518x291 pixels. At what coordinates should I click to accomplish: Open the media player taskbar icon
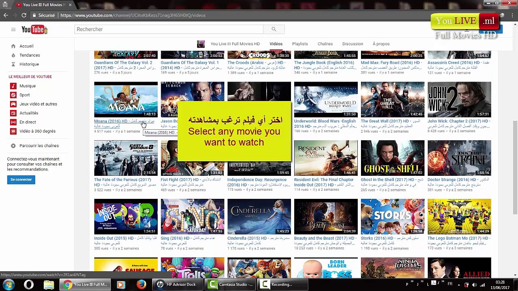[x=120, y=285]
